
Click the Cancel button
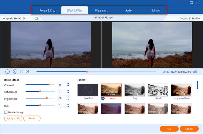(189, 129)
